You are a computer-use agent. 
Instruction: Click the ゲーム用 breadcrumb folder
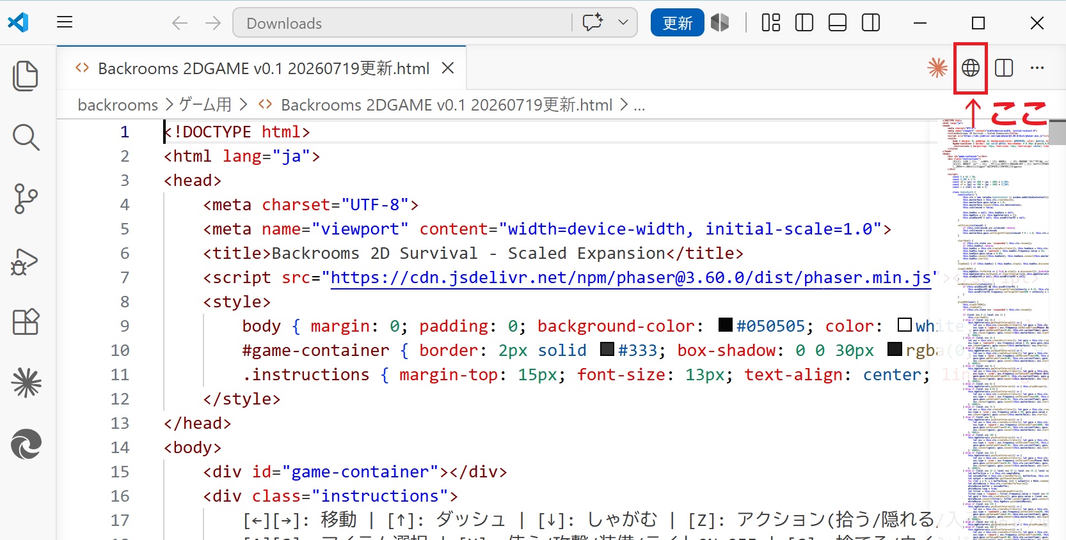(205, 104)
